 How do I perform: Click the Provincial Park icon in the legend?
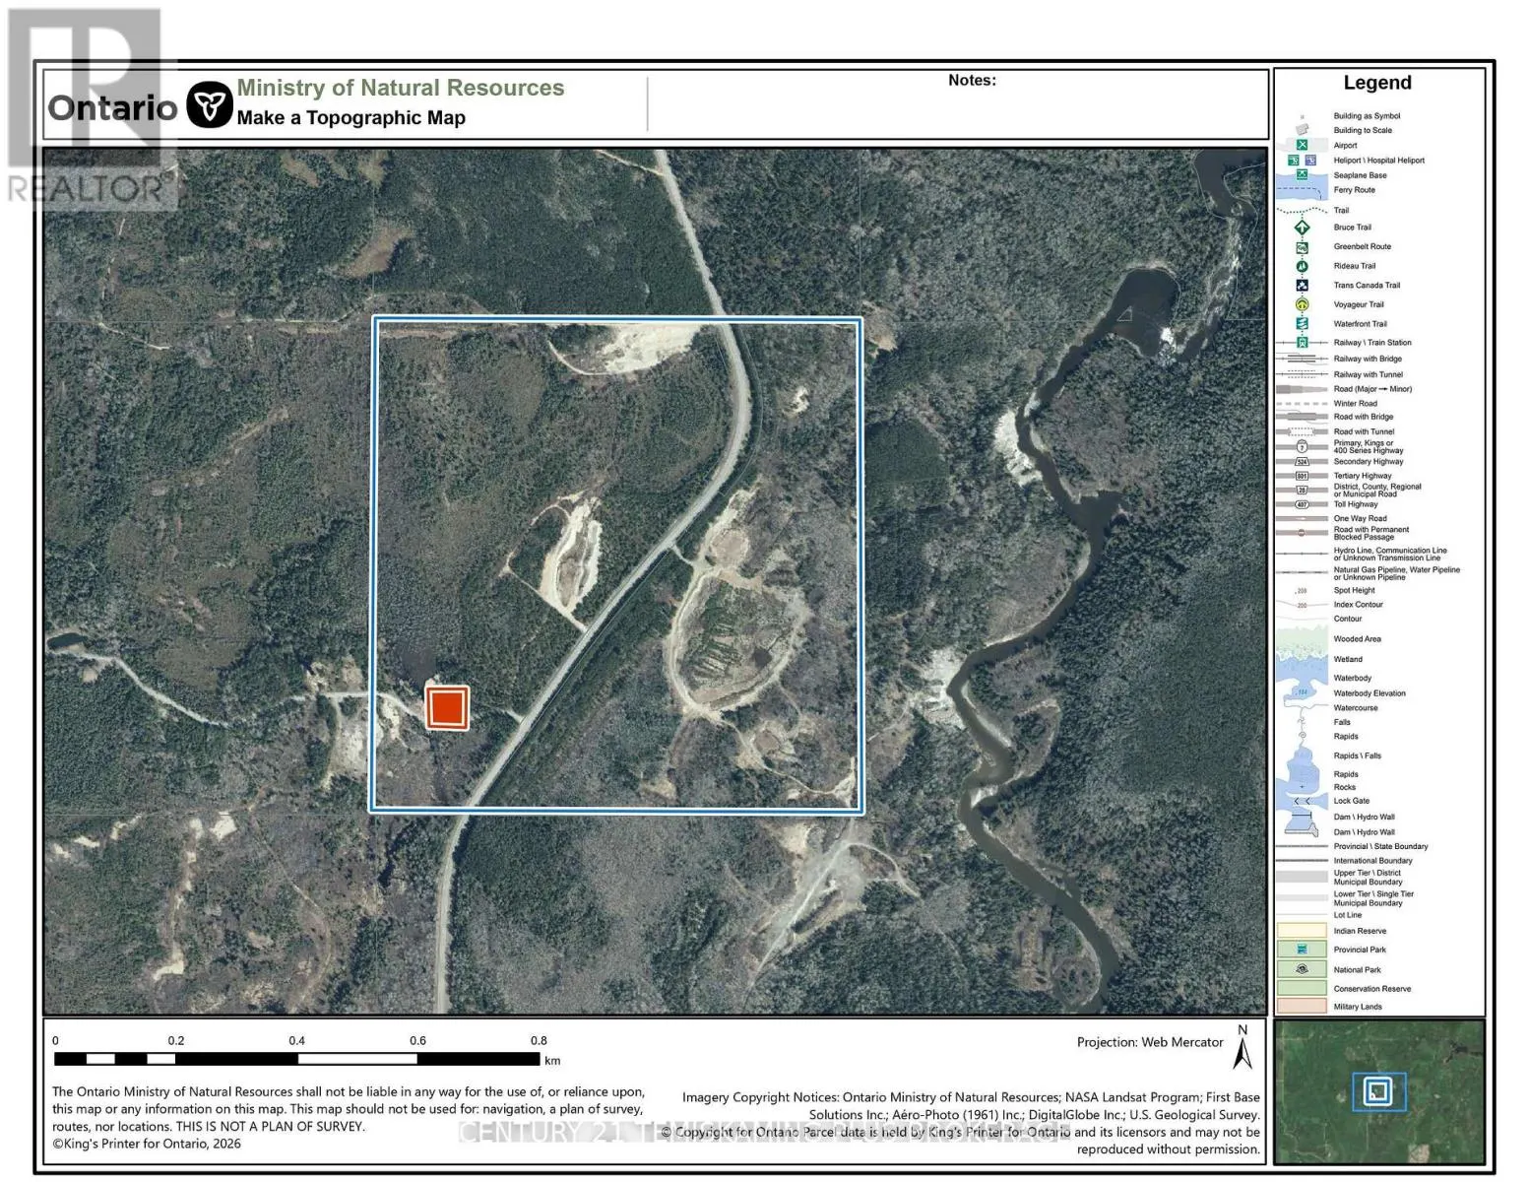1302,950
